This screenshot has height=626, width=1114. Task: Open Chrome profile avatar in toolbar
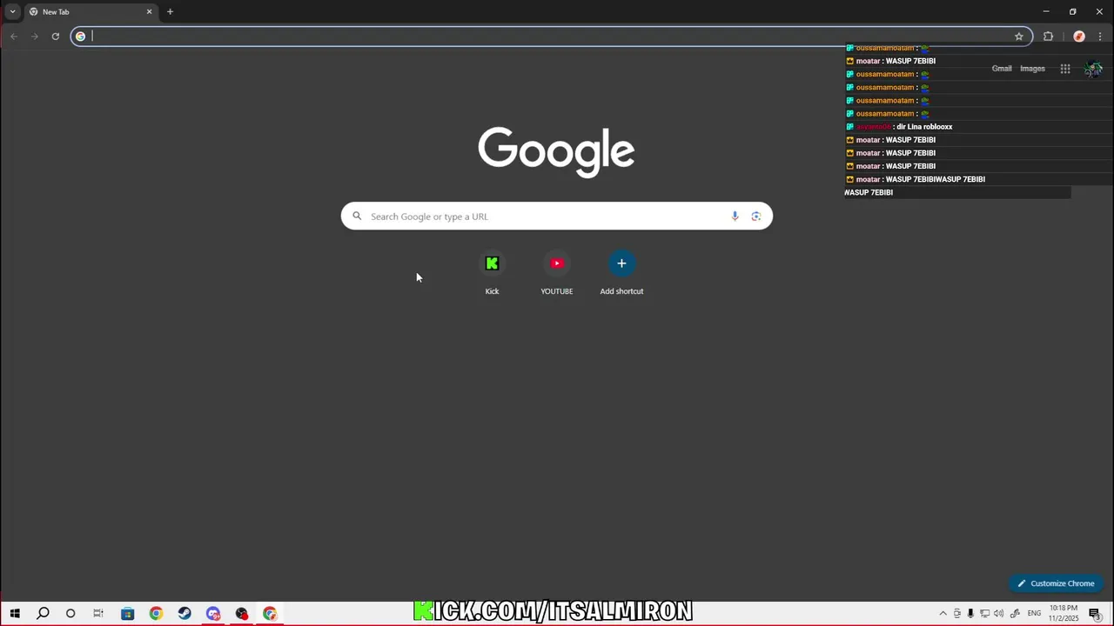point(1079,37)
